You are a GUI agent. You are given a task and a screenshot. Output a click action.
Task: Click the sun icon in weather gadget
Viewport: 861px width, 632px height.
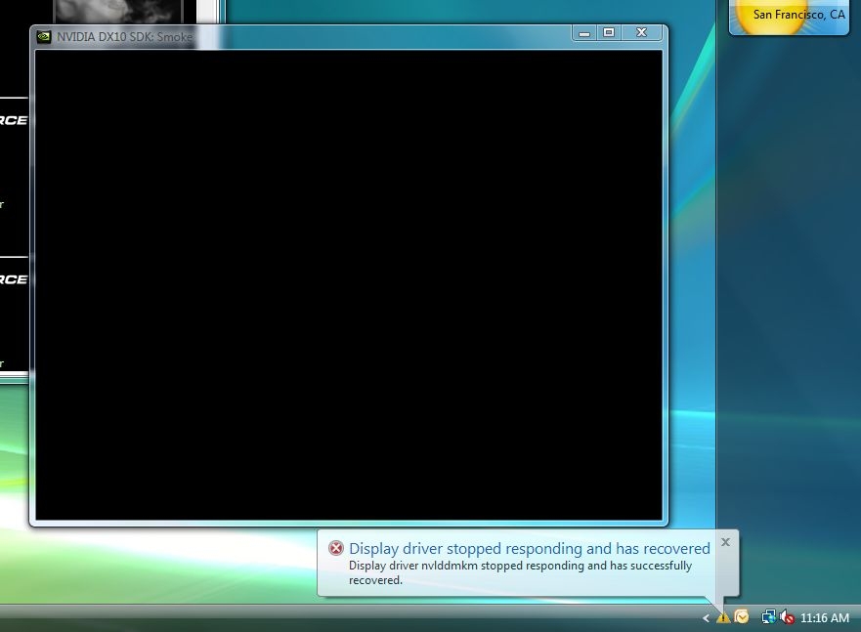click(772, 14)
